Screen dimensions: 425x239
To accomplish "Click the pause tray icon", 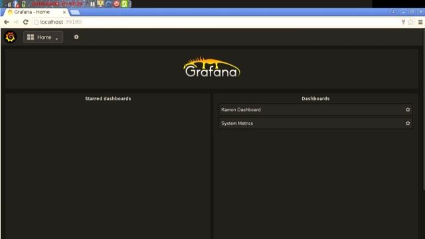I will tap(92, 4).
